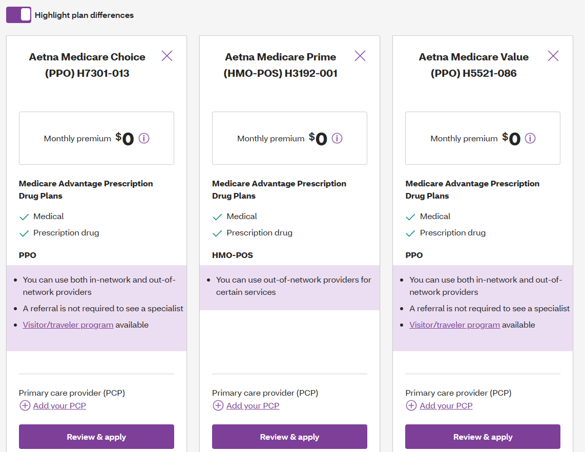Image resolution: width=585 pixels, height=452 pixels.
Task: Review & apply for Aetna Medicare Value
Action: click(x=483, y=437)
